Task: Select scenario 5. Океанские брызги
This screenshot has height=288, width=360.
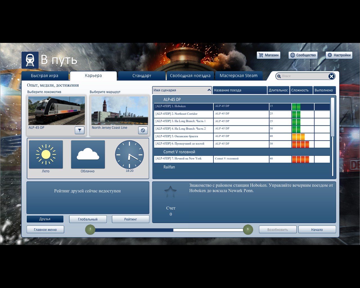Action: coord(242,137)
